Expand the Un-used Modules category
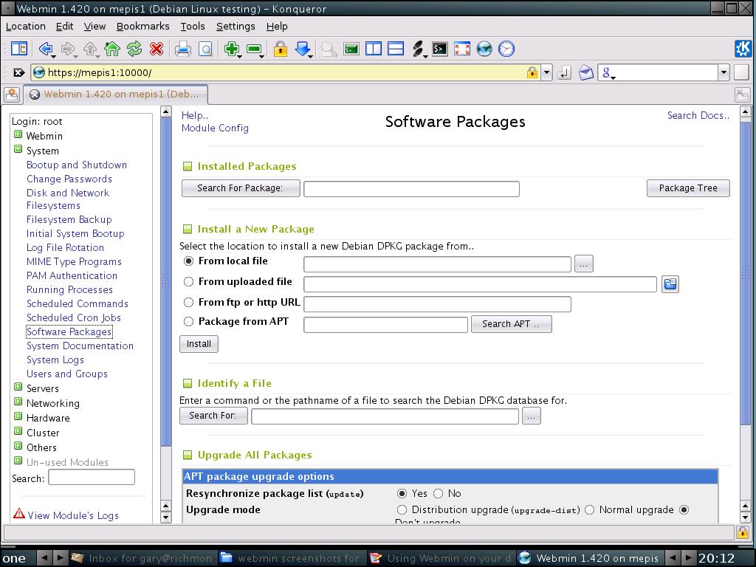The height and width of the screenshot is (567, 756). coord(18,461)
